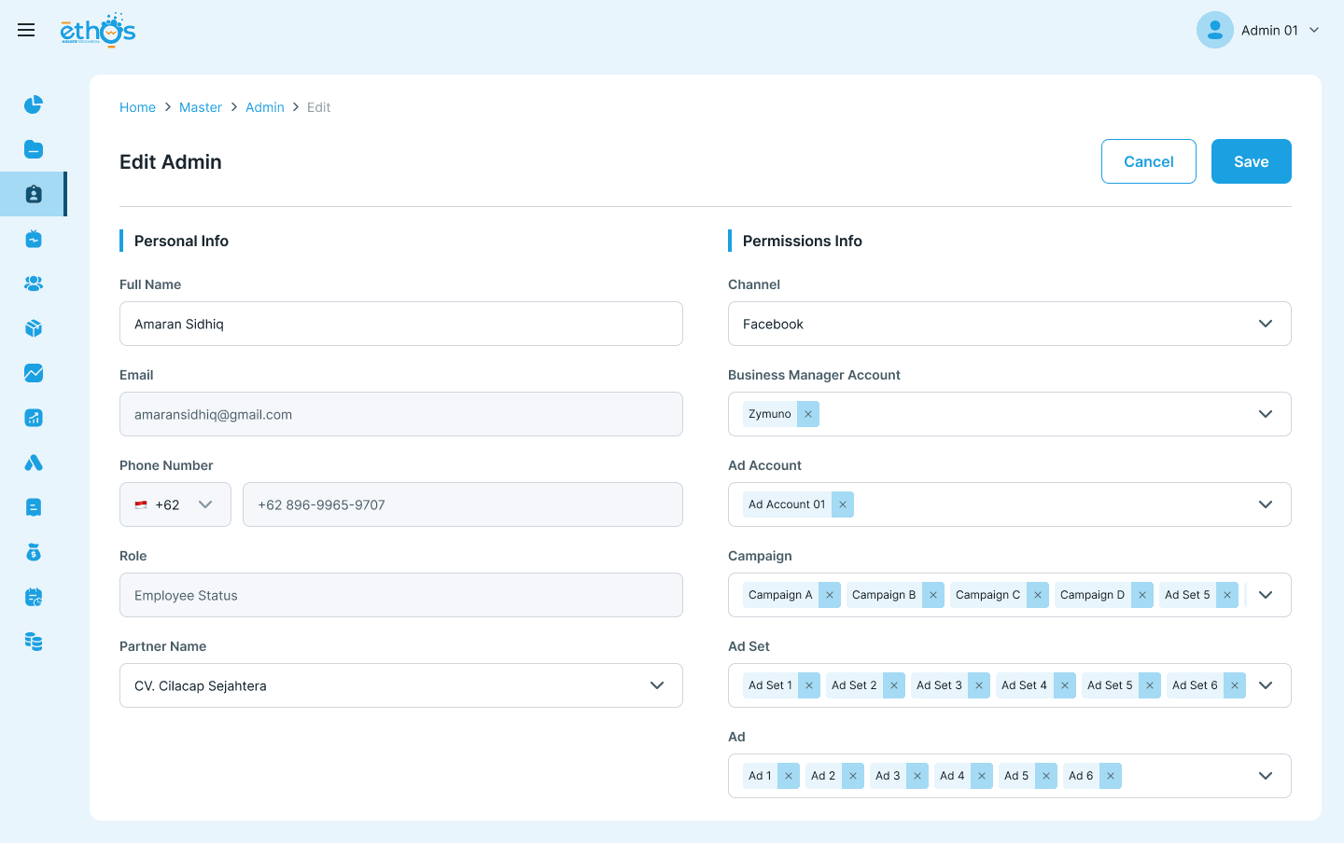Expand the Ad Account dropdown arrow
Screen dimensions: 1344x843
click(x=1266, y=504)
